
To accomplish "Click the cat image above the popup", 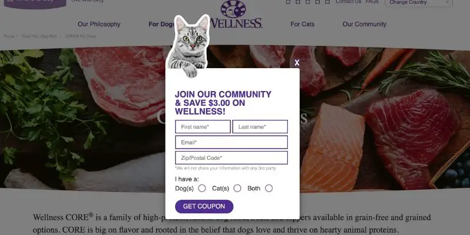I will point(189,46).
